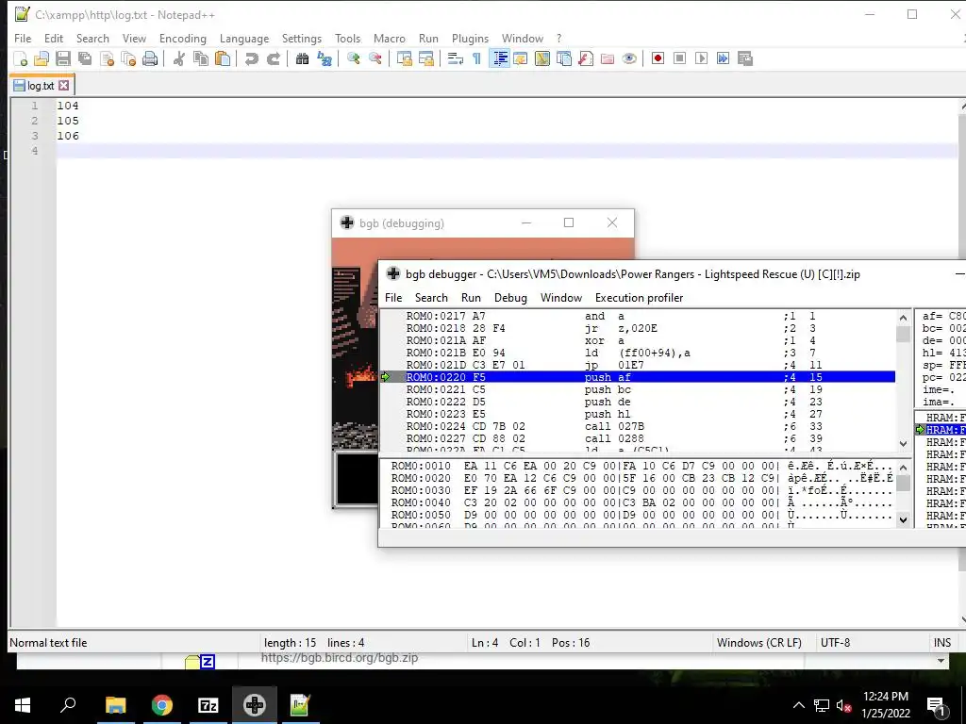Close current document via toolbar icon

pos(108,58)
